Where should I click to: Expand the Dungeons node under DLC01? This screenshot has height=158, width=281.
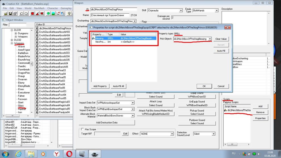pos(16,33)
